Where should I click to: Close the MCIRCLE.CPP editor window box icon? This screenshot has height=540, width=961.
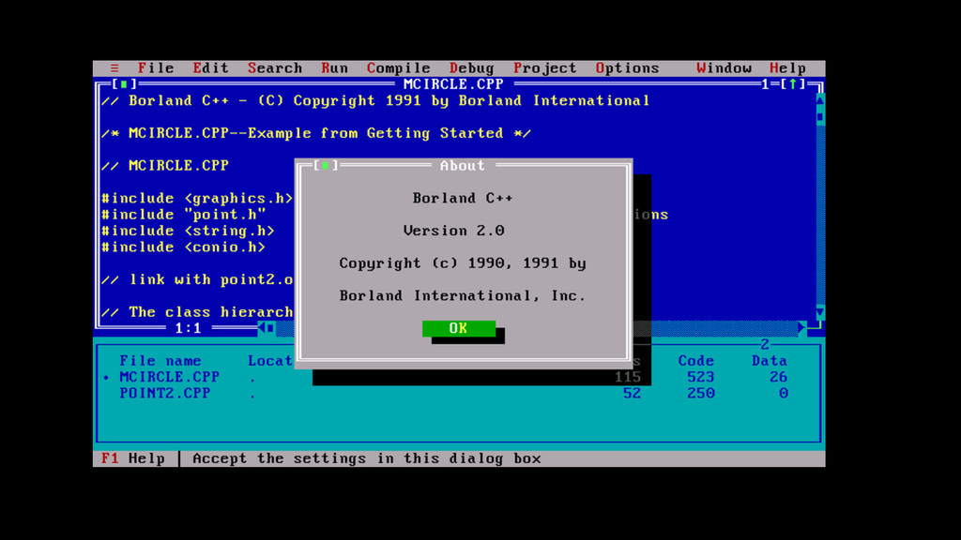(124, 83)
